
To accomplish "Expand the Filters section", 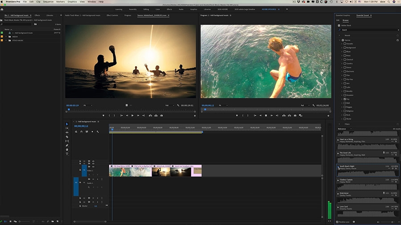I will (x=340, y=124).
